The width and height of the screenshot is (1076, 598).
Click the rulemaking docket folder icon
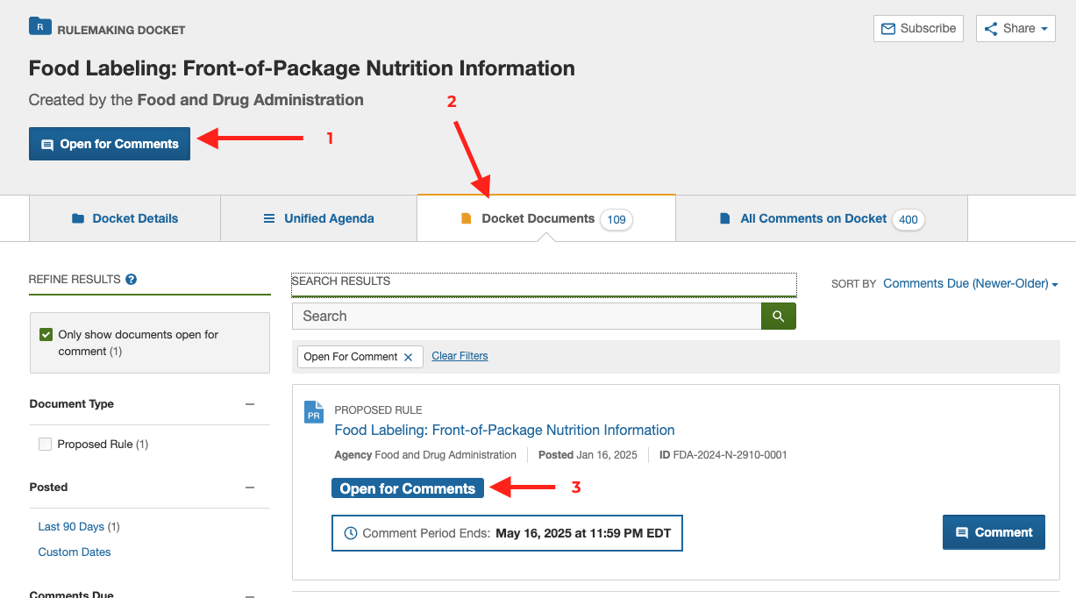(x=39, y=26)
